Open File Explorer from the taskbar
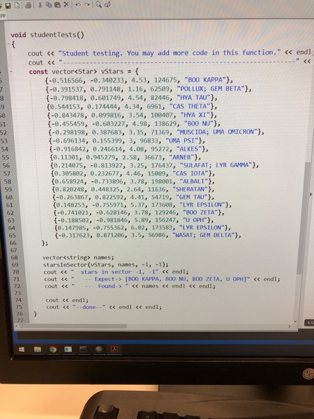 click(37, 349)
